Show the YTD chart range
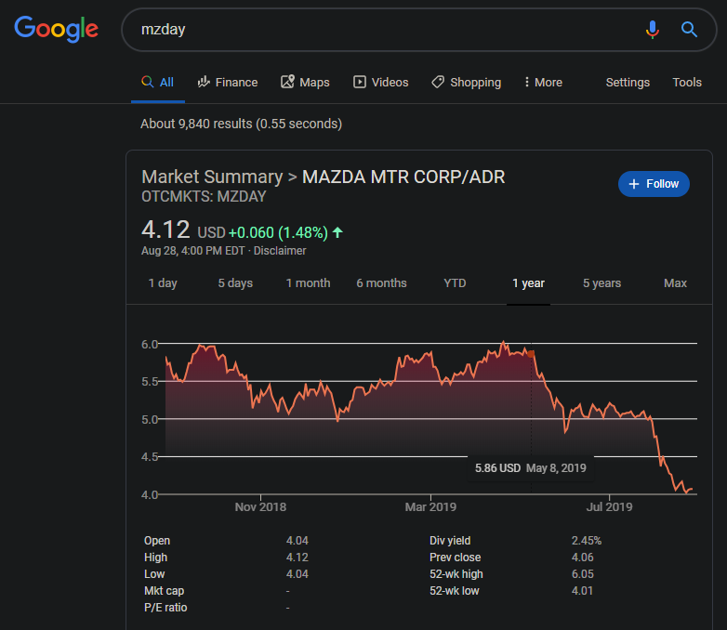Screen dimensions: 727x630 pos(455,283)
